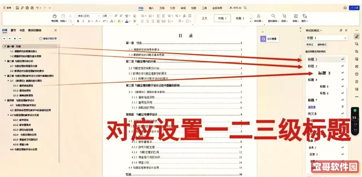Click the pen/edit icon in right sidebar
This screenshot has width=362, height=177.
coord(357,36)
